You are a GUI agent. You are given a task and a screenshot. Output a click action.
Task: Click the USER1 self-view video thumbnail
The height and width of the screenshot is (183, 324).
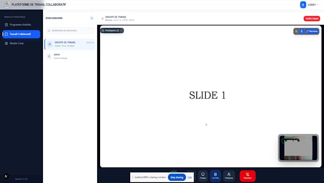point(298,148)
